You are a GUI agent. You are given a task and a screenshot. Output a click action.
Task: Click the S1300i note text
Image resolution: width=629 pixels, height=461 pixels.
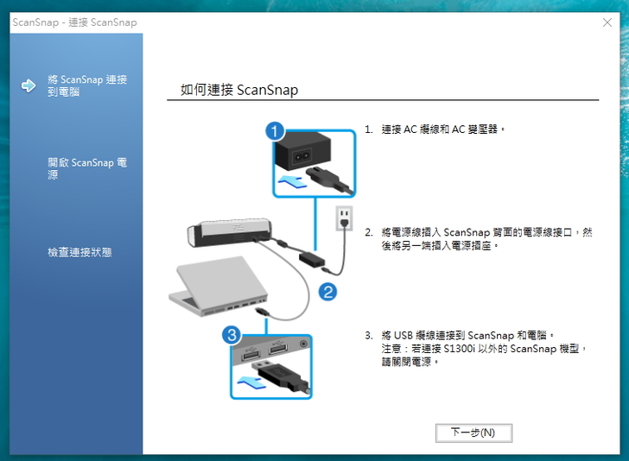[x=484, y=355]
